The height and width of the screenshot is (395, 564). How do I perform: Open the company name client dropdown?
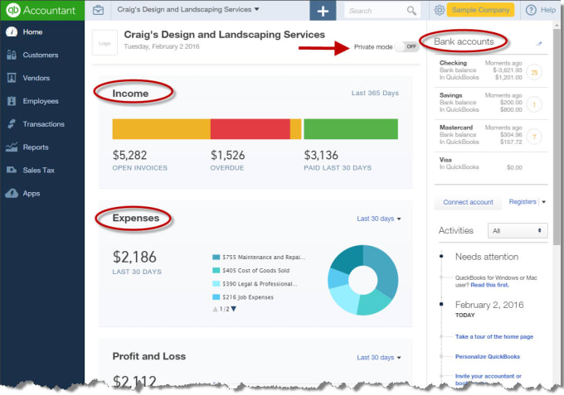point(188,9)
